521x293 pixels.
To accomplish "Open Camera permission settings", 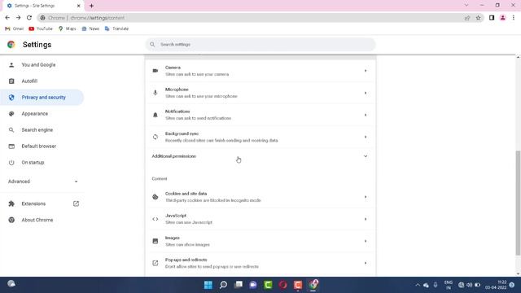I will click(260, 71).
